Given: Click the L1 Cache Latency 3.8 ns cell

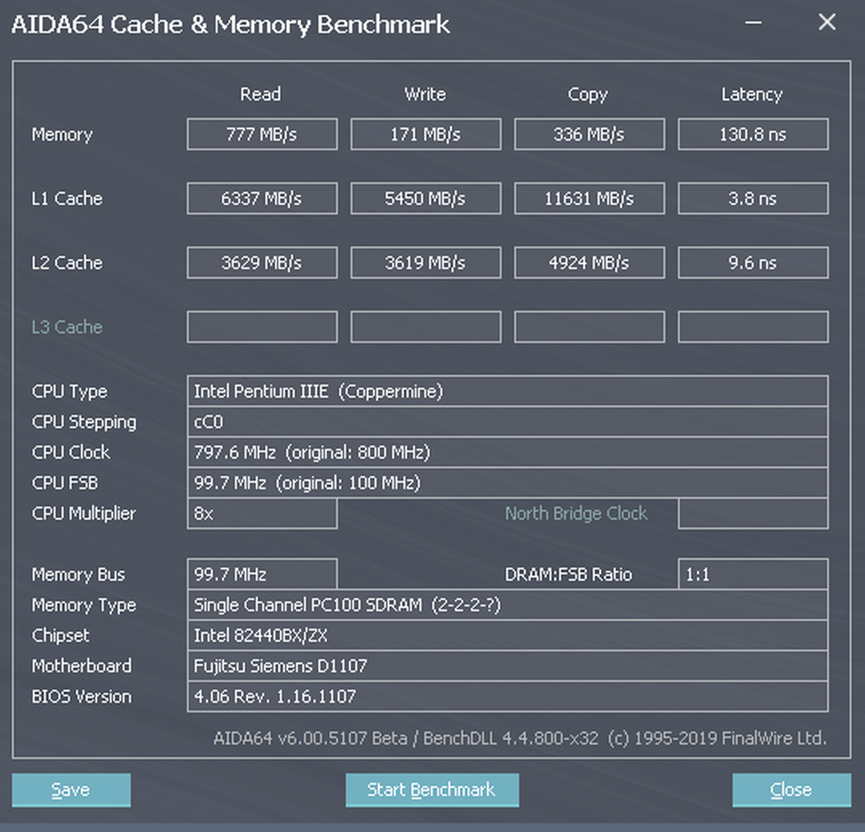Looking at the screenshot, I should (753, 198).
